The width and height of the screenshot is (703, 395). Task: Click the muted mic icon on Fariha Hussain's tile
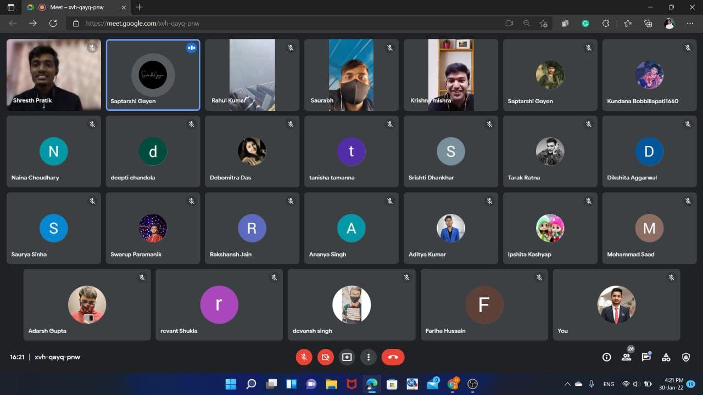tap(539, 278)
